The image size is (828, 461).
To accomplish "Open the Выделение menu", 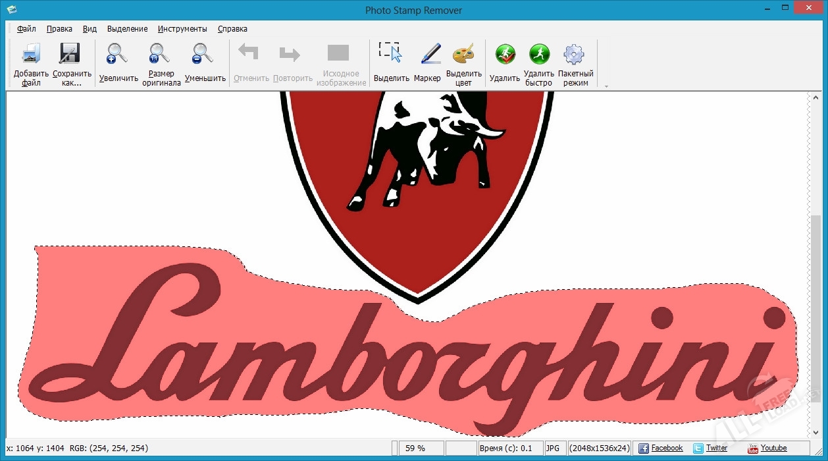I will pos(127,29).
